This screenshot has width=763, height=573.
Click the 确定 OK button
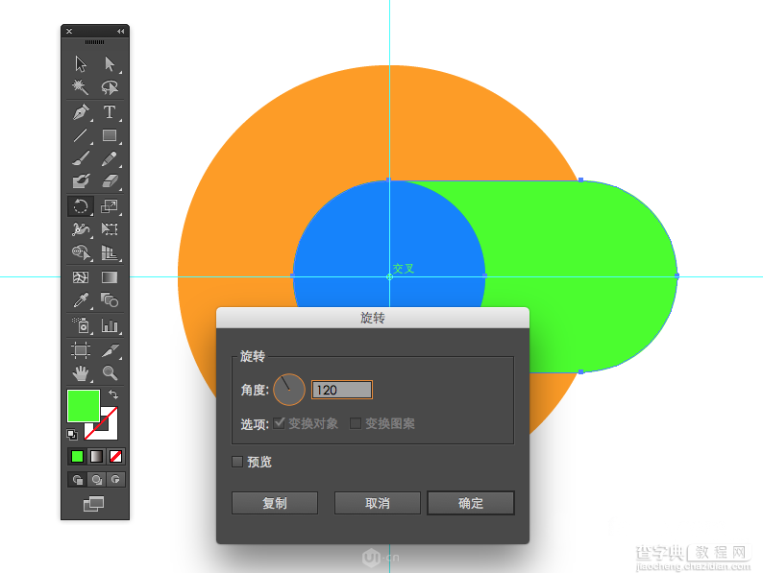pyautogui.click(x=471, y=503)
